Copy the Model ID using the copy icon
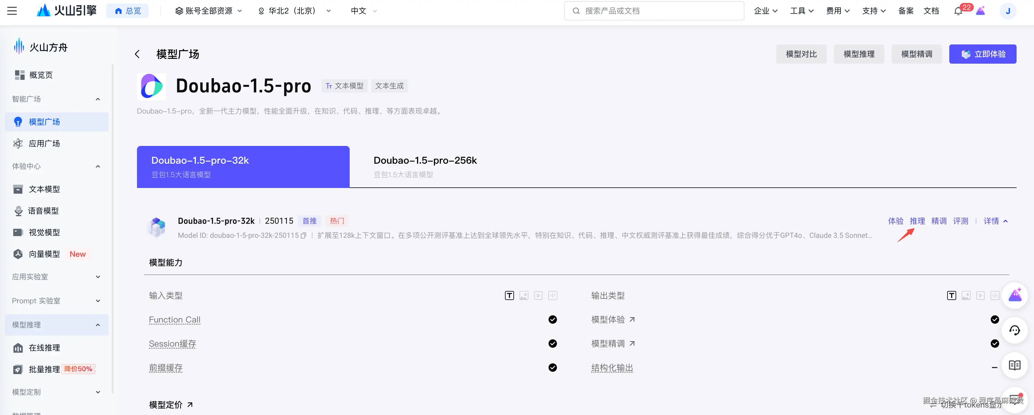 pos(303,236)
